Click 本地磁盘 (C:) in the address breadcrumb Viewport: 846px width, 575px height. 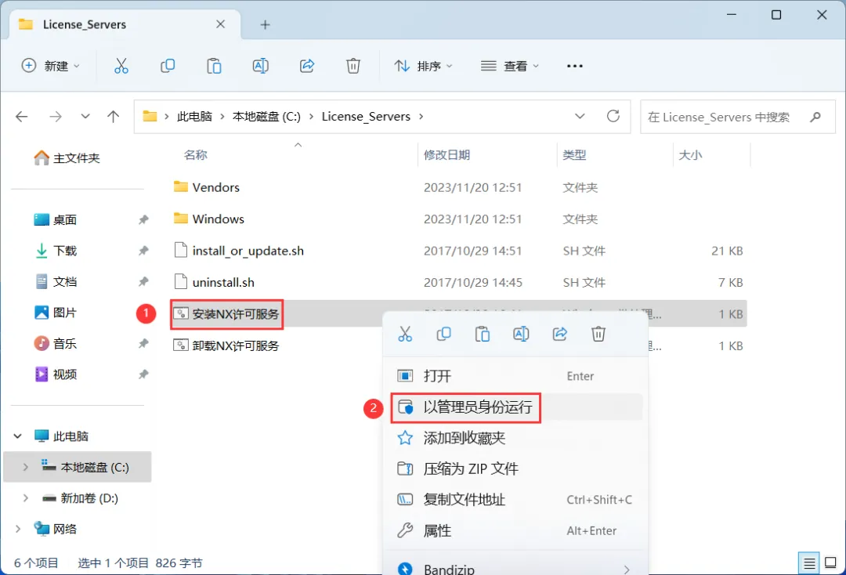click(266, 117)
